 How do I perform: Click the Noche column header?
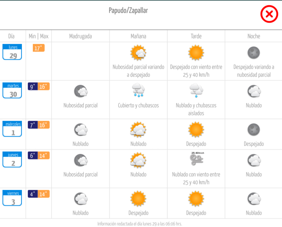coord(254,36)
